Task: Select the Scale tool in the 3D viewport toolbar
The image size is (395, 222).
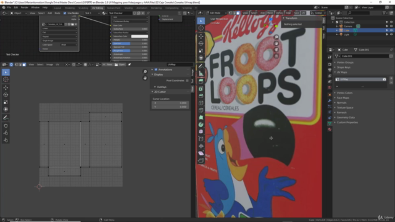Action: tap(201, 51)
